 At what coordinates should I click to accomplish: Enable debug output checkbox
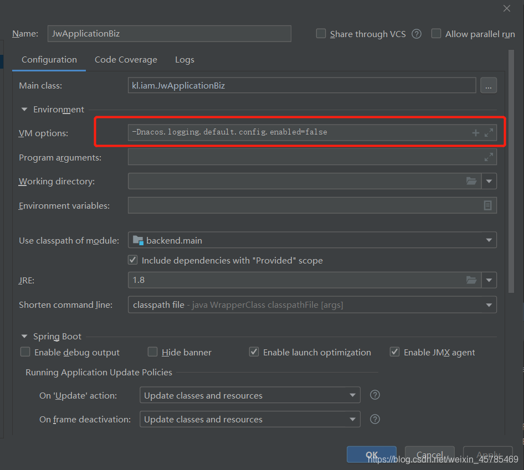(25, 352)
